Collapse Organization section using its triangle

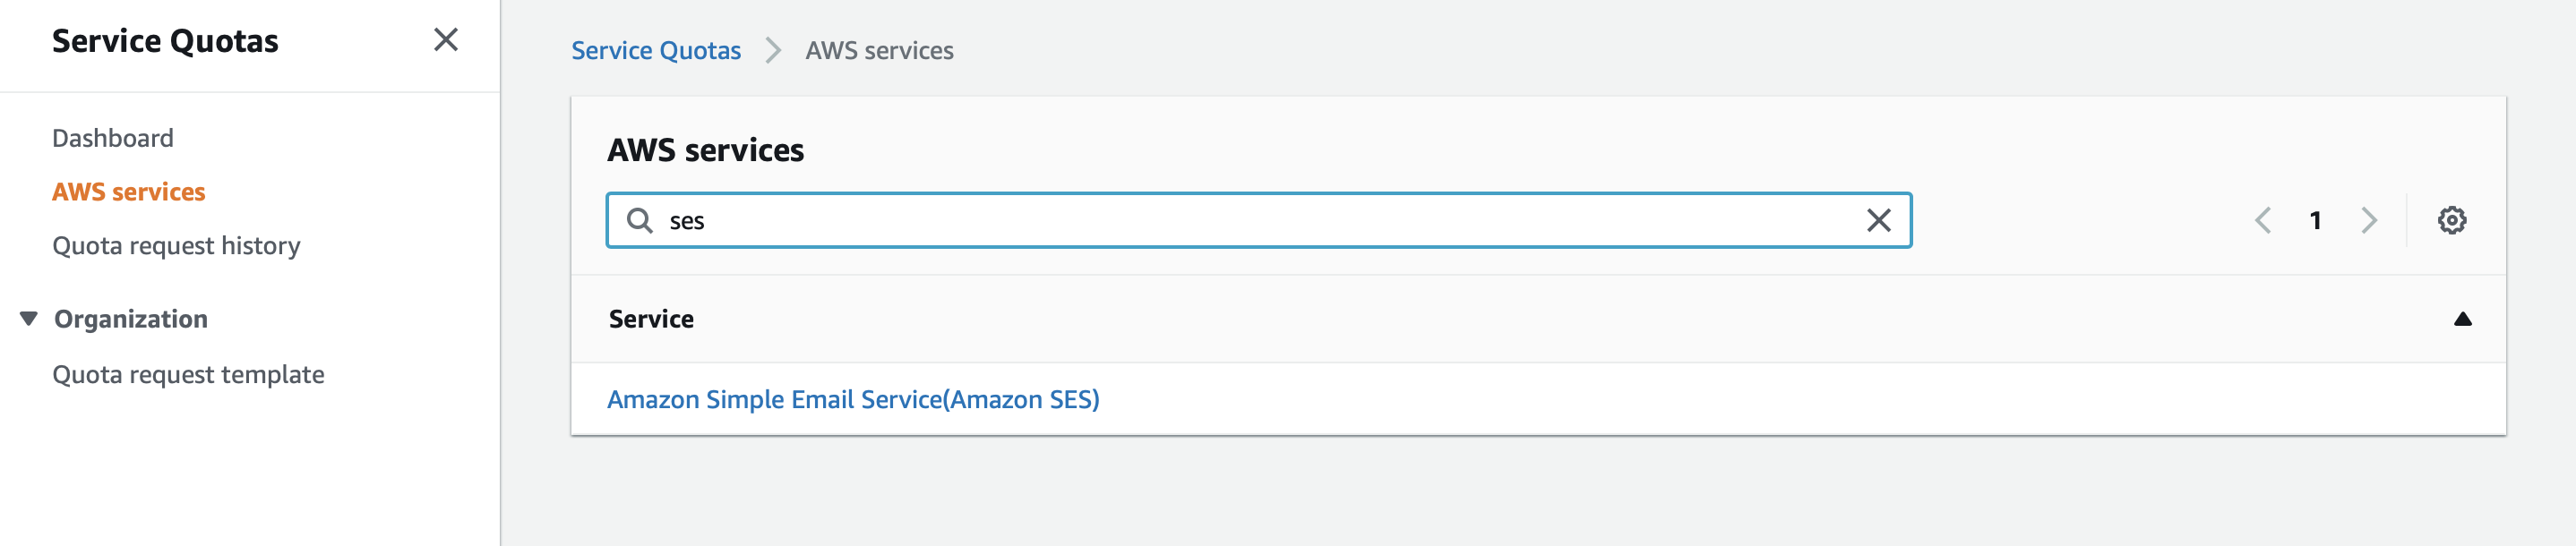click(29, 319)
